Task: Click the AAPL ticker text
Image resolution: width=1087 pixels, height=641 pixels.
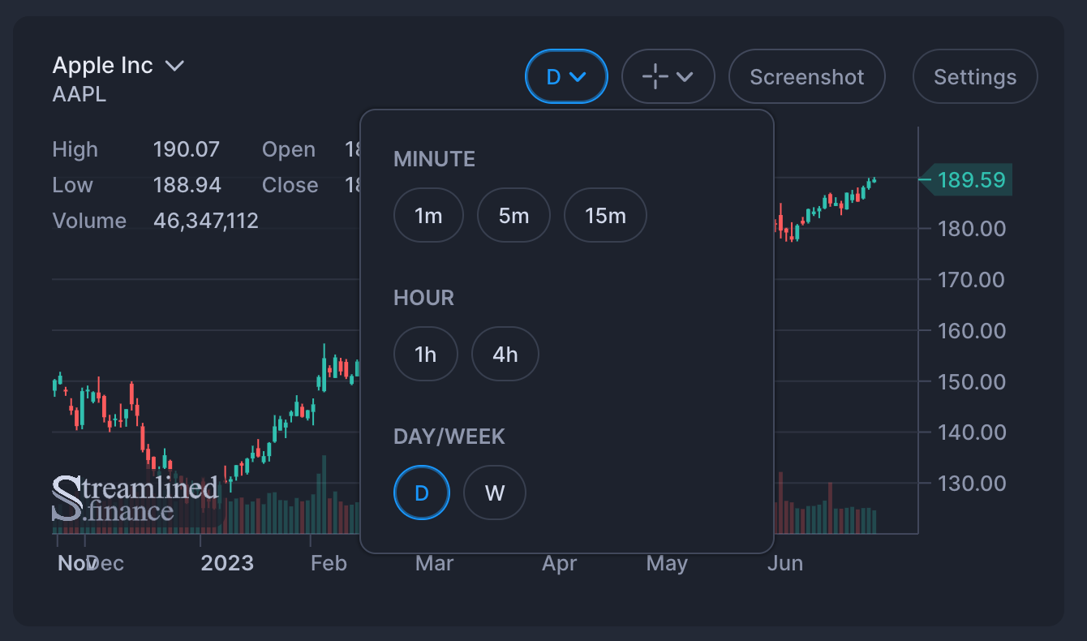Action: click(79, 95)
